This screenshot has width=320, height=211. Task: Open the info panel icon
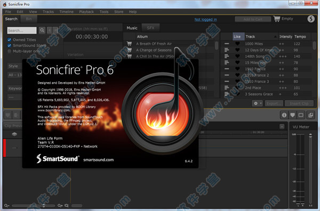[284, 115]
